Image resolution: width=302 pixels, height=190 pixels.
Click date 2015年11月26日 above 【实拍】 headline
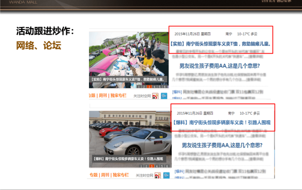click(187, 34)
